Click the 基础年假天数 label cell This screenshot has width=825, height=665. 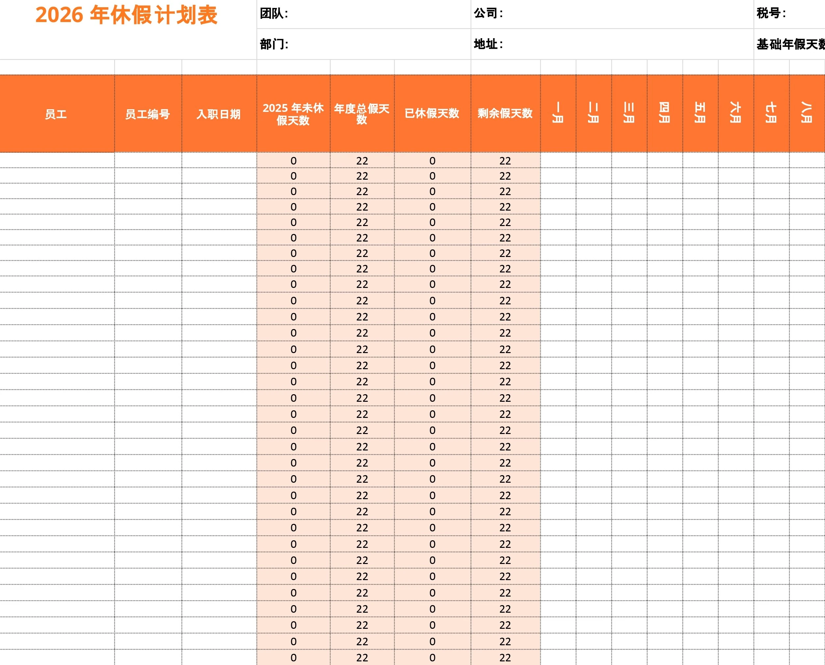(x=789, y=44)
